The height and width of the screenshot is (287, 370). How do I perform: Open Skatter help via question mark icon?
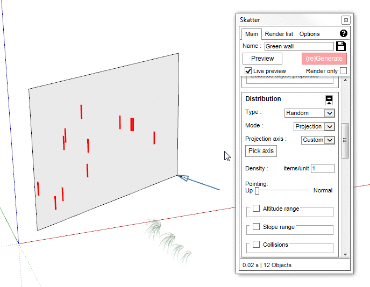[344, 33]
